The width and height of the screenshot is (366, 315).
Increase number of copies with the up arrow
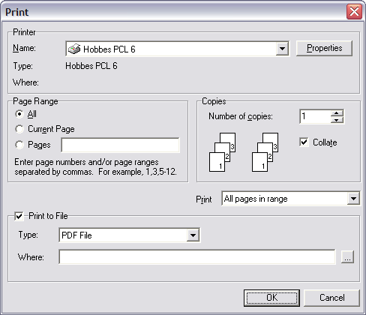[x=337, y=113]
